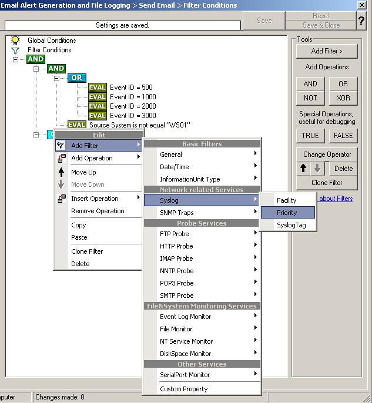This screenshot has height=403, width=372.
Task: Open the HTTP Probe submenu
Action: point(202,246)
